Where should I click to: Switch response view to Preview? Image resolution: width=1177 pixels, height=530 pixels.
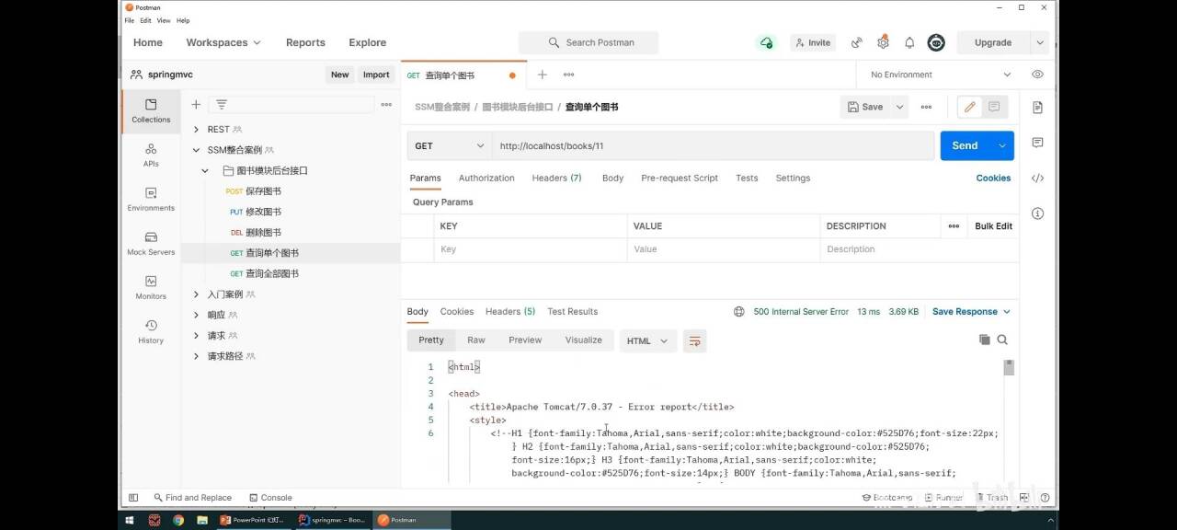[x=525, y=340]
